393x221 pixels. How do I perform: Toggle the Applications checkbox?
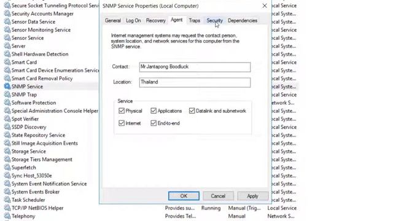click(154, 110)
